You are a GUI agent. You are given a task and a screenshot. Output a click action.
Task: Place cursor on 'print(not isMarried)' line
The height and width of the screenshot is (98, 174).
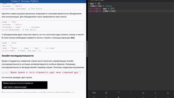coord(103,11)
